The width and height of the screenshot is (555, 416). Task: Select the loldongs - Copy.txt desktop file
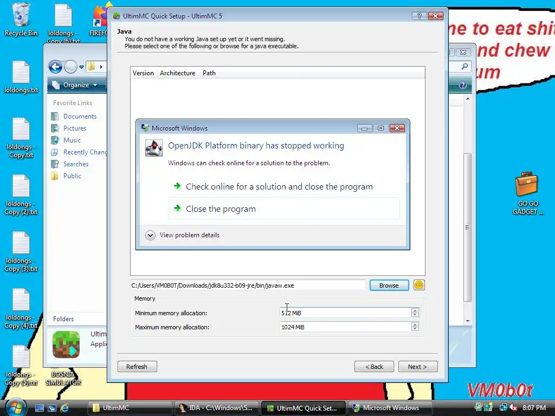click(21, 138)
